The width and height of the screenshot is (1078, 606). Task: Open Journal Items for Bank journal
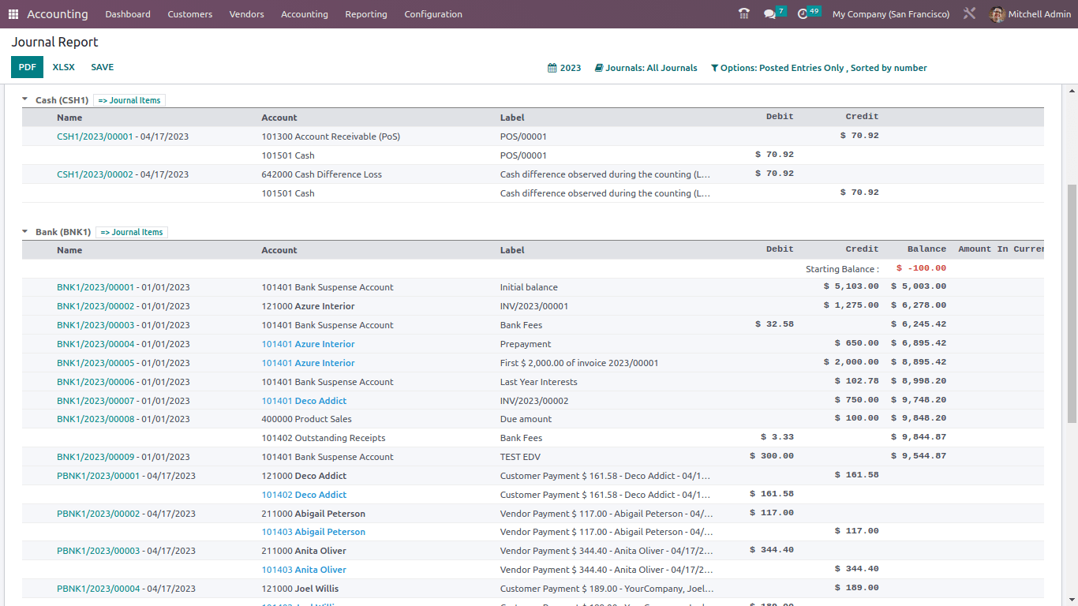coord(132,232)
